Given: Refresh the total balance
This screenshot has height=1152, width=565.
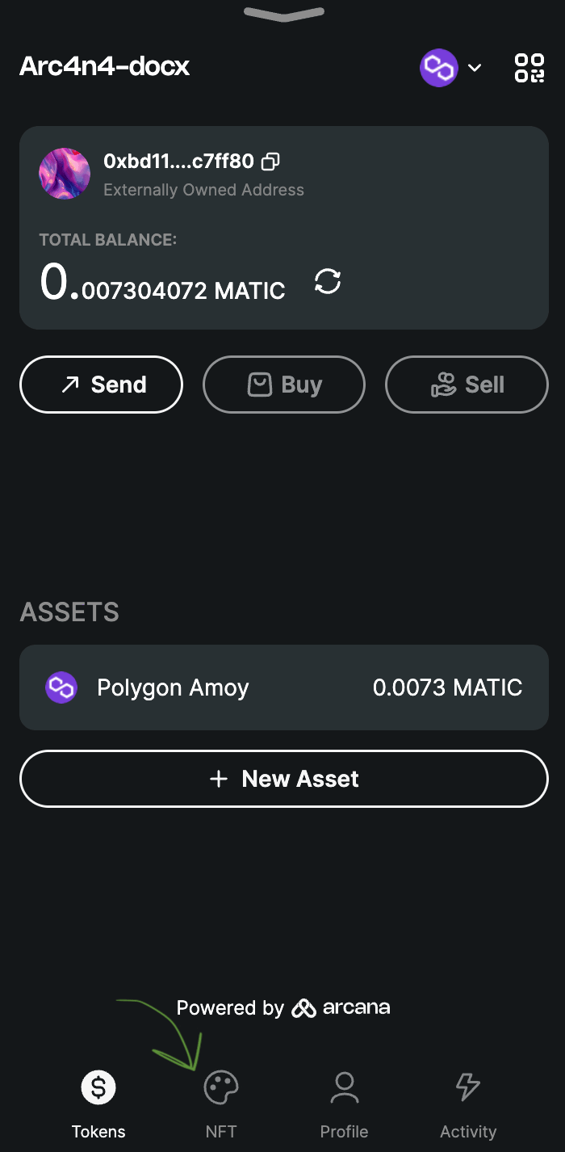Looking at the screenshot, I should (x=328, y=282).
